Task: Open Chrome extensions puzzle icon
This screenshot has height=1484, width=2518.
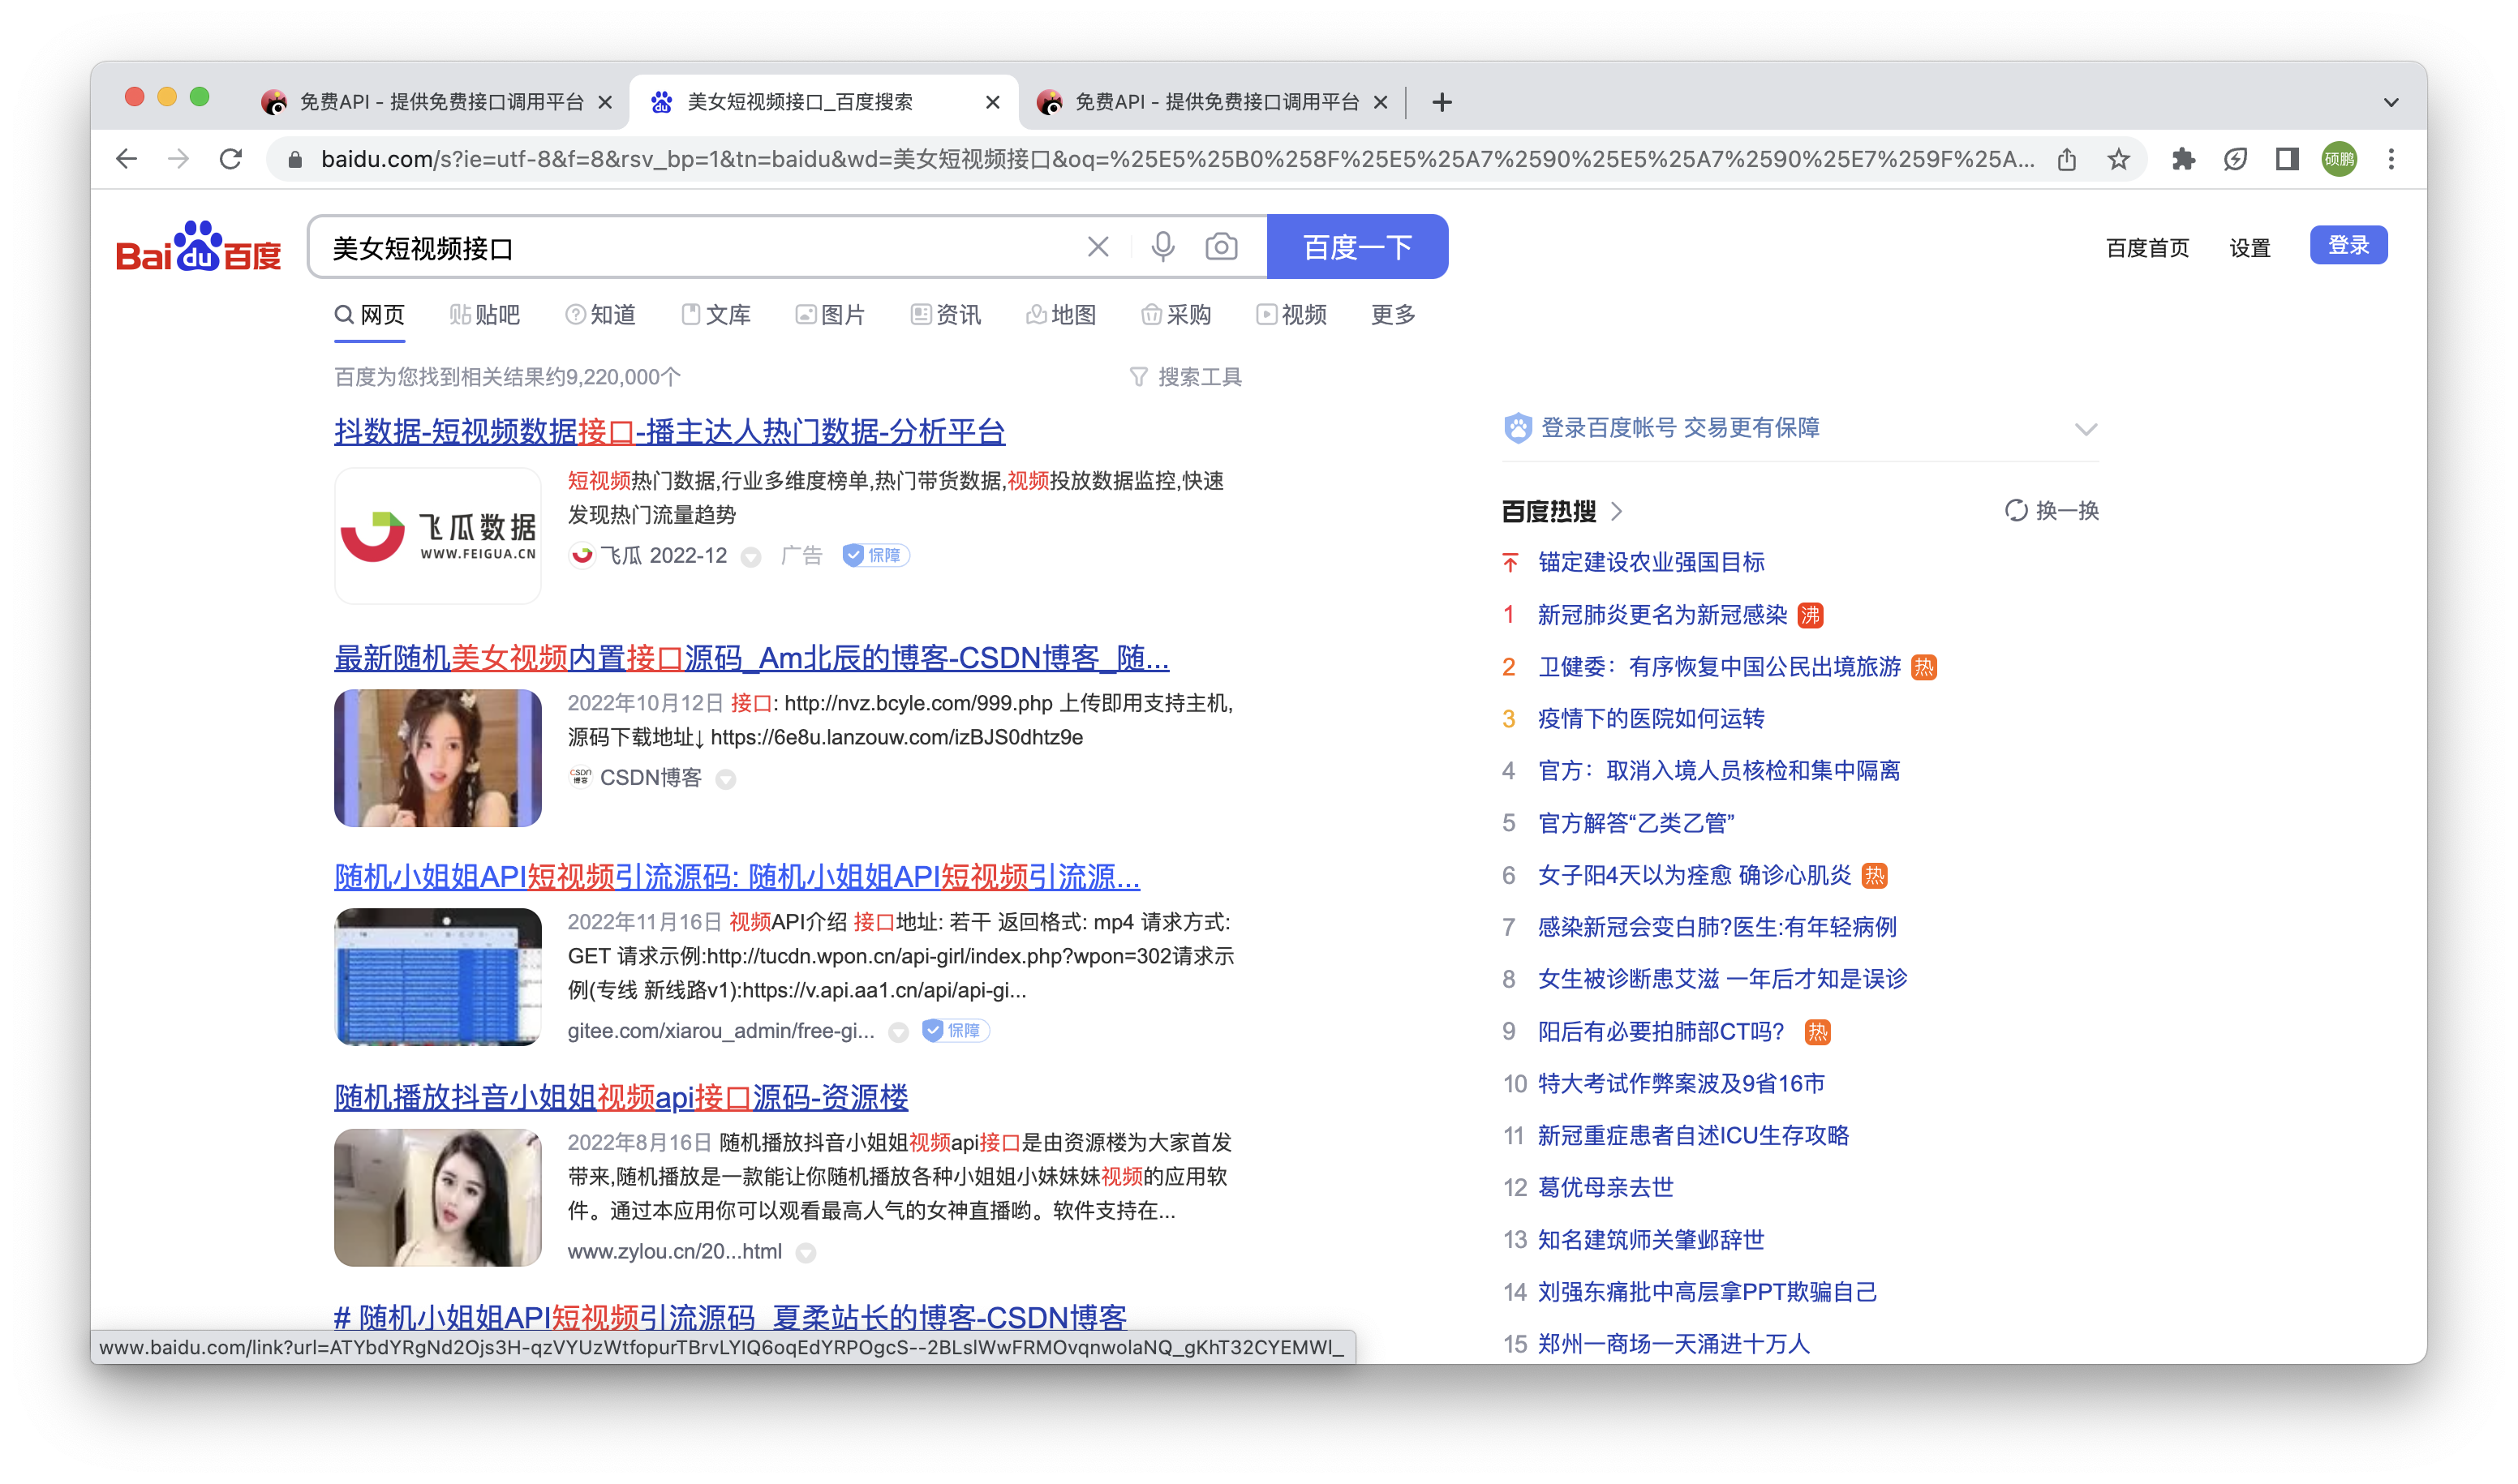Action: pyautogui.click(x=2183, y=159)
